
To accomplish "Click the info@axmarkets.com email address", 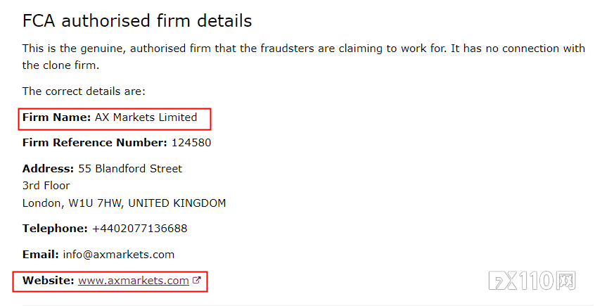I will 118,255.
